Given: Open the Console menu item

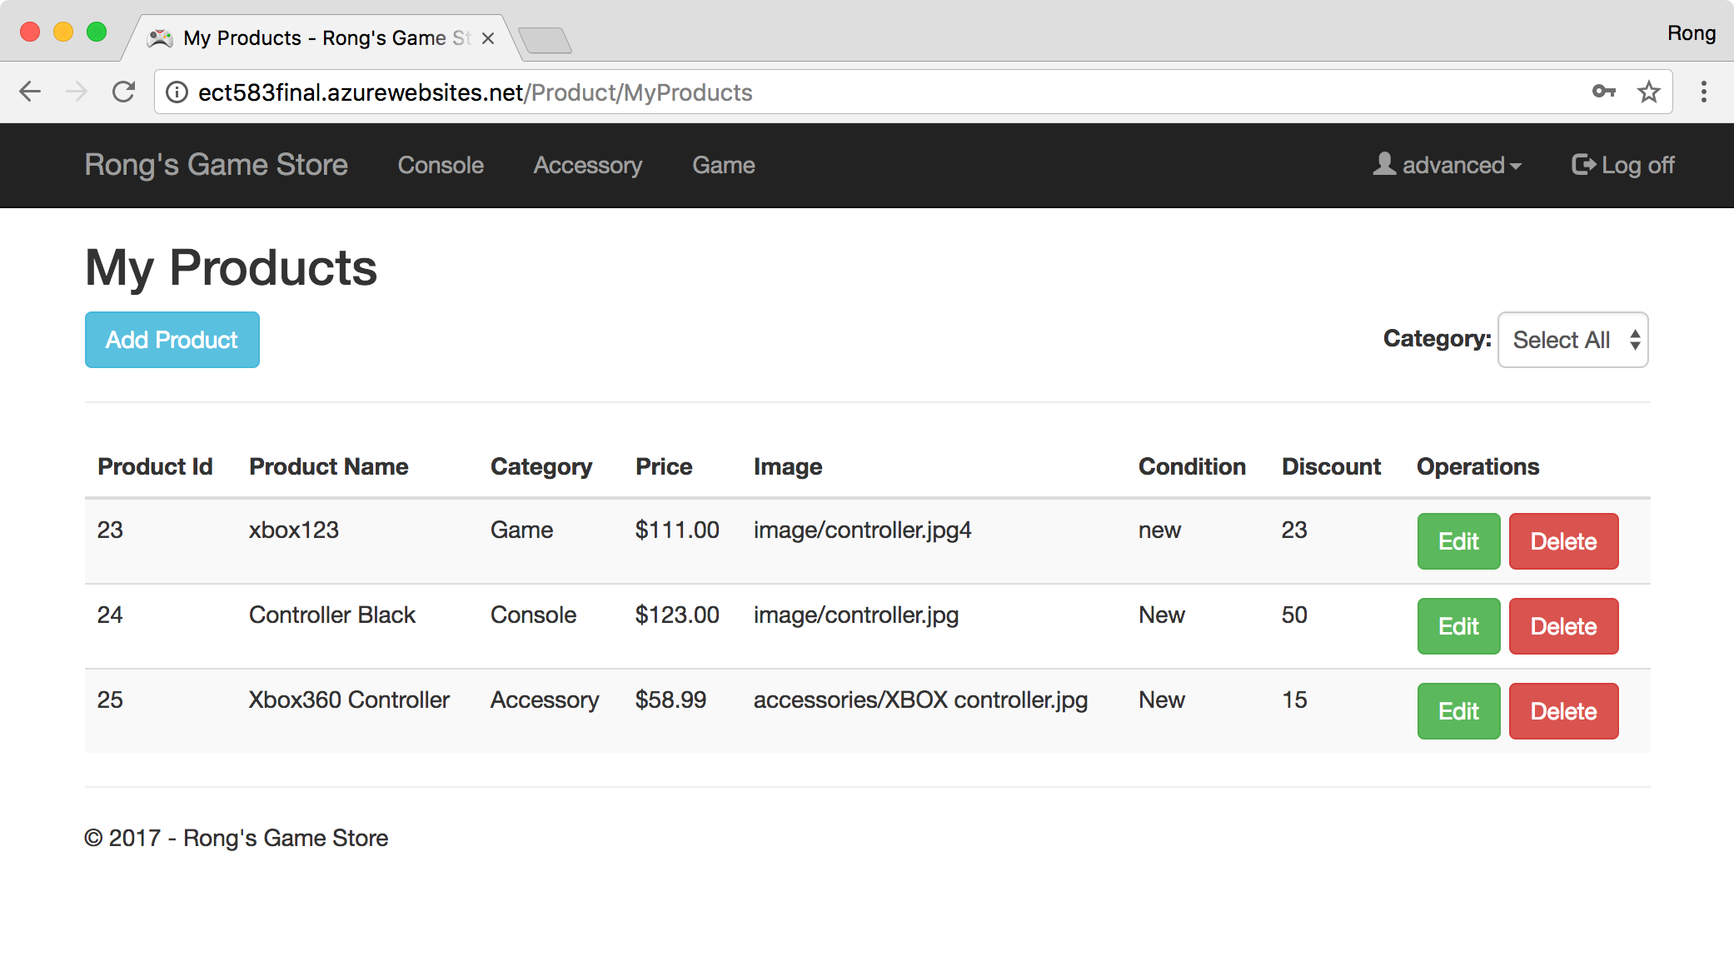Looking at the screenshot, I should pyautogui.click(x=441, y=165).
